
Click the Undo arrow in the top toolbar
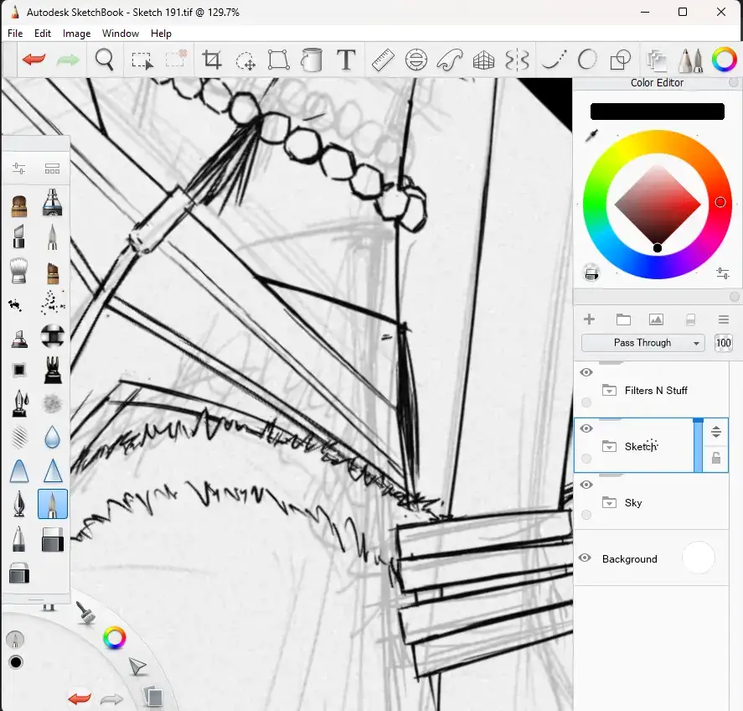coord(34,60)
